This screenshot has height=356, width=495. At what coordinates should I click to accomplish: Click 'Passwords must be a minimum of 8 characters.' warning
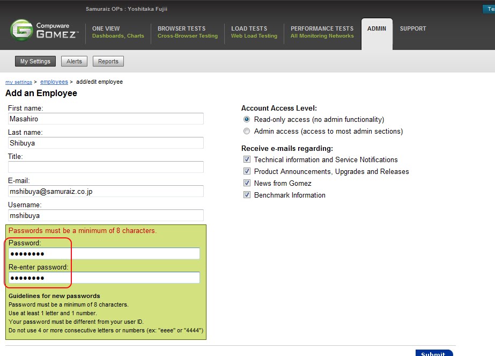coord(83,231)
